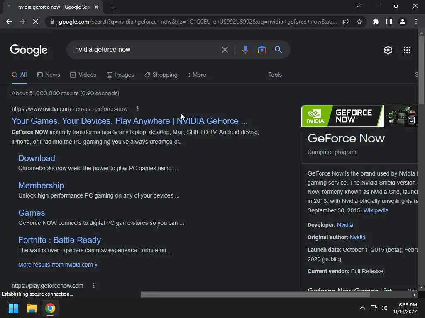Click the GeForce Now banner thumbnail
This screenshot has height=318, width=425.
point(342,116)
